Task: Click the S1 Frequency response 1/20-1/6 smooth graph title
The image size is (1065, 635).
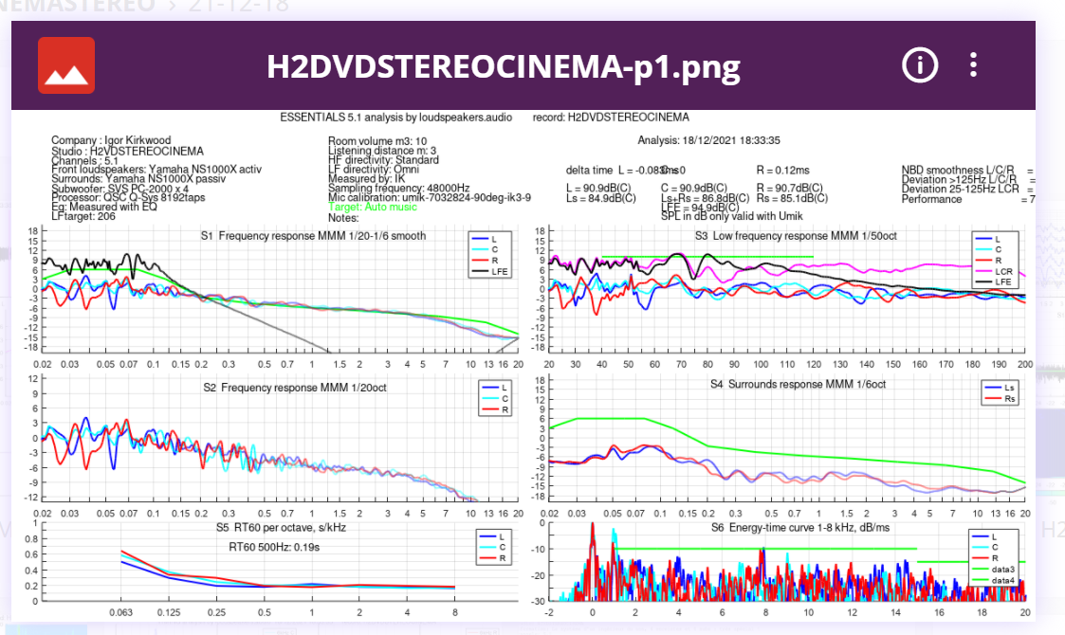Action: [314, 234]
